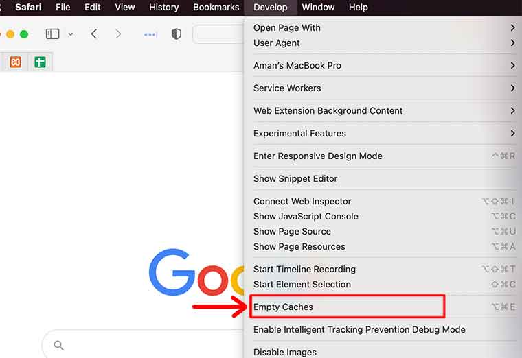Open the sidebar dropdown chevron
The height and width of the screenshot is (358, 522).
(x=71, y=34)
